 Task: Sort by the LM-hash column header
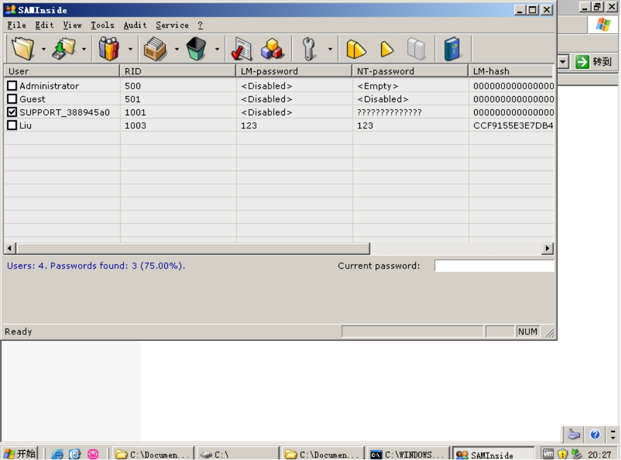click(511, 71)
